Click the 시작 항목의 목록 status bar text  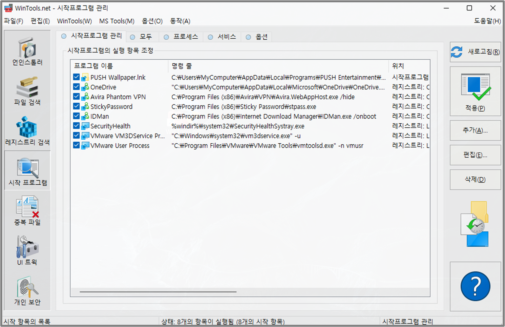(27, 322)
